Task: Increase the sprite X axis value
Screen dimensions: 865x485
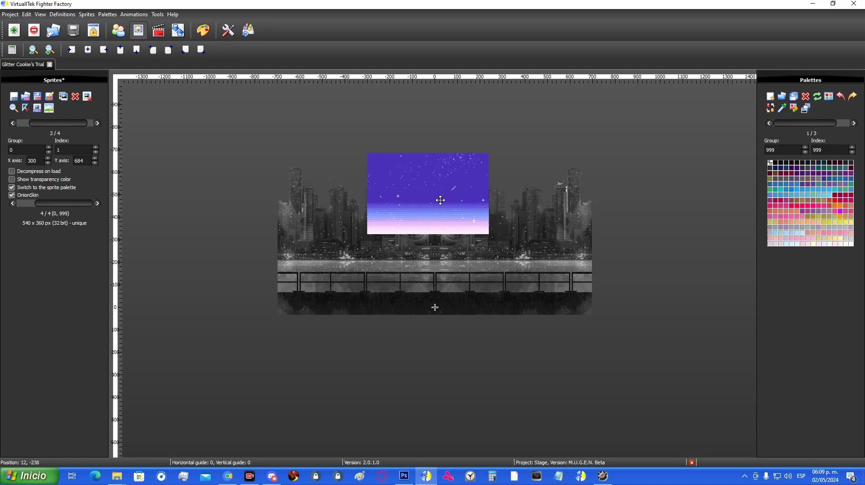Action: [x=48, y=158]
